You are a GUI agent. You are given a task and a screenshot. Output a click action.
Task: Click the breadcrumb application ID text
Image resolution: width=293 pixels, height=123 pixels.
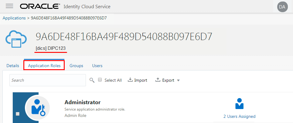point(69,18)
